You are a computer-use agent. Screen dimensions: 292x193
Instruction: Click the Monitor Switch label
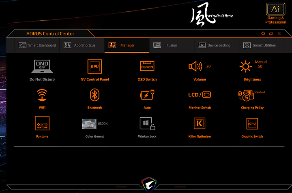(200, 108)
